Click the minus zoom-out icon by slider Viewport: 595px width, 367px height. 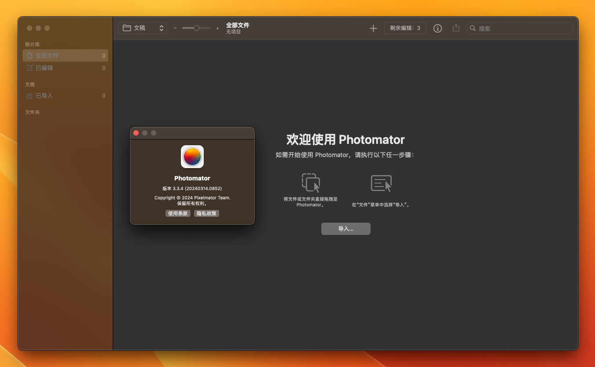click(175, 28)
